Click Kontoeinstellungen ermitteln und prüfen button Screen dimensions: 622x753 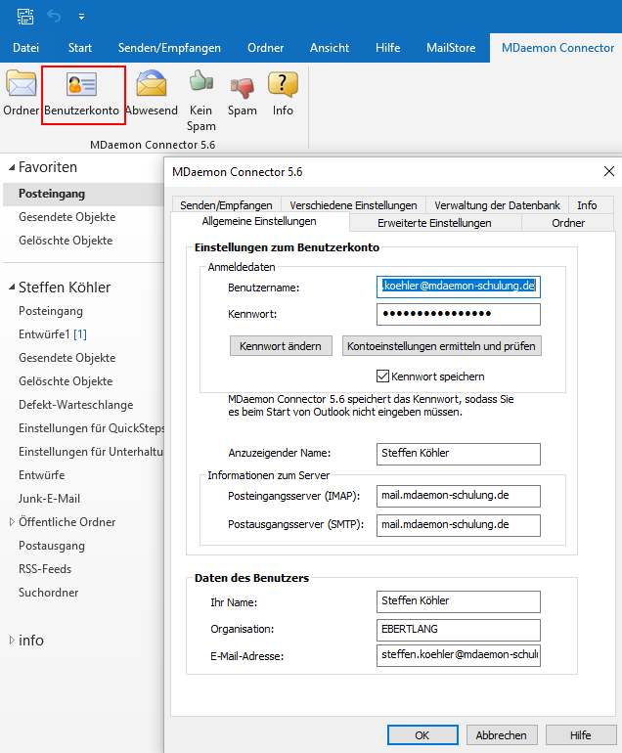coord(441,347)
